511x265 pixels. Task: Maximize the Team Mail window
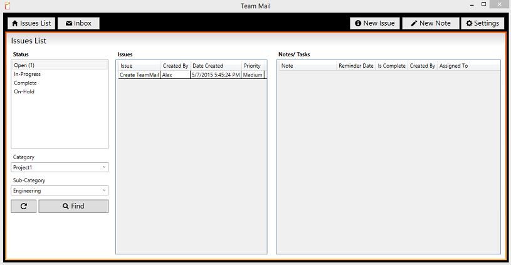tap(483, 4)
